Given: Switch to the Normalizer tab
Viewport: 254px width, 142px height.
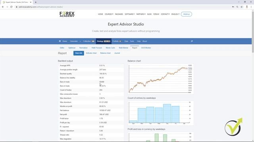Looking at the screenshot, I should click(x=83, y=48).
